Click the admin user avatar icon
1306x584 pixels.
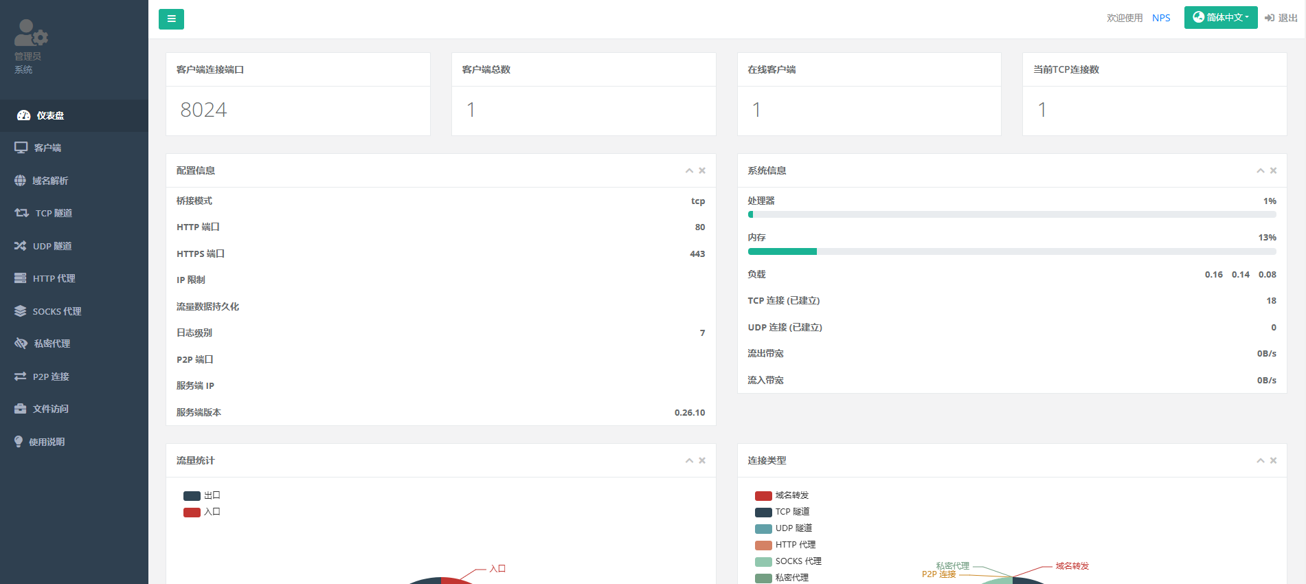click(31, 32)
